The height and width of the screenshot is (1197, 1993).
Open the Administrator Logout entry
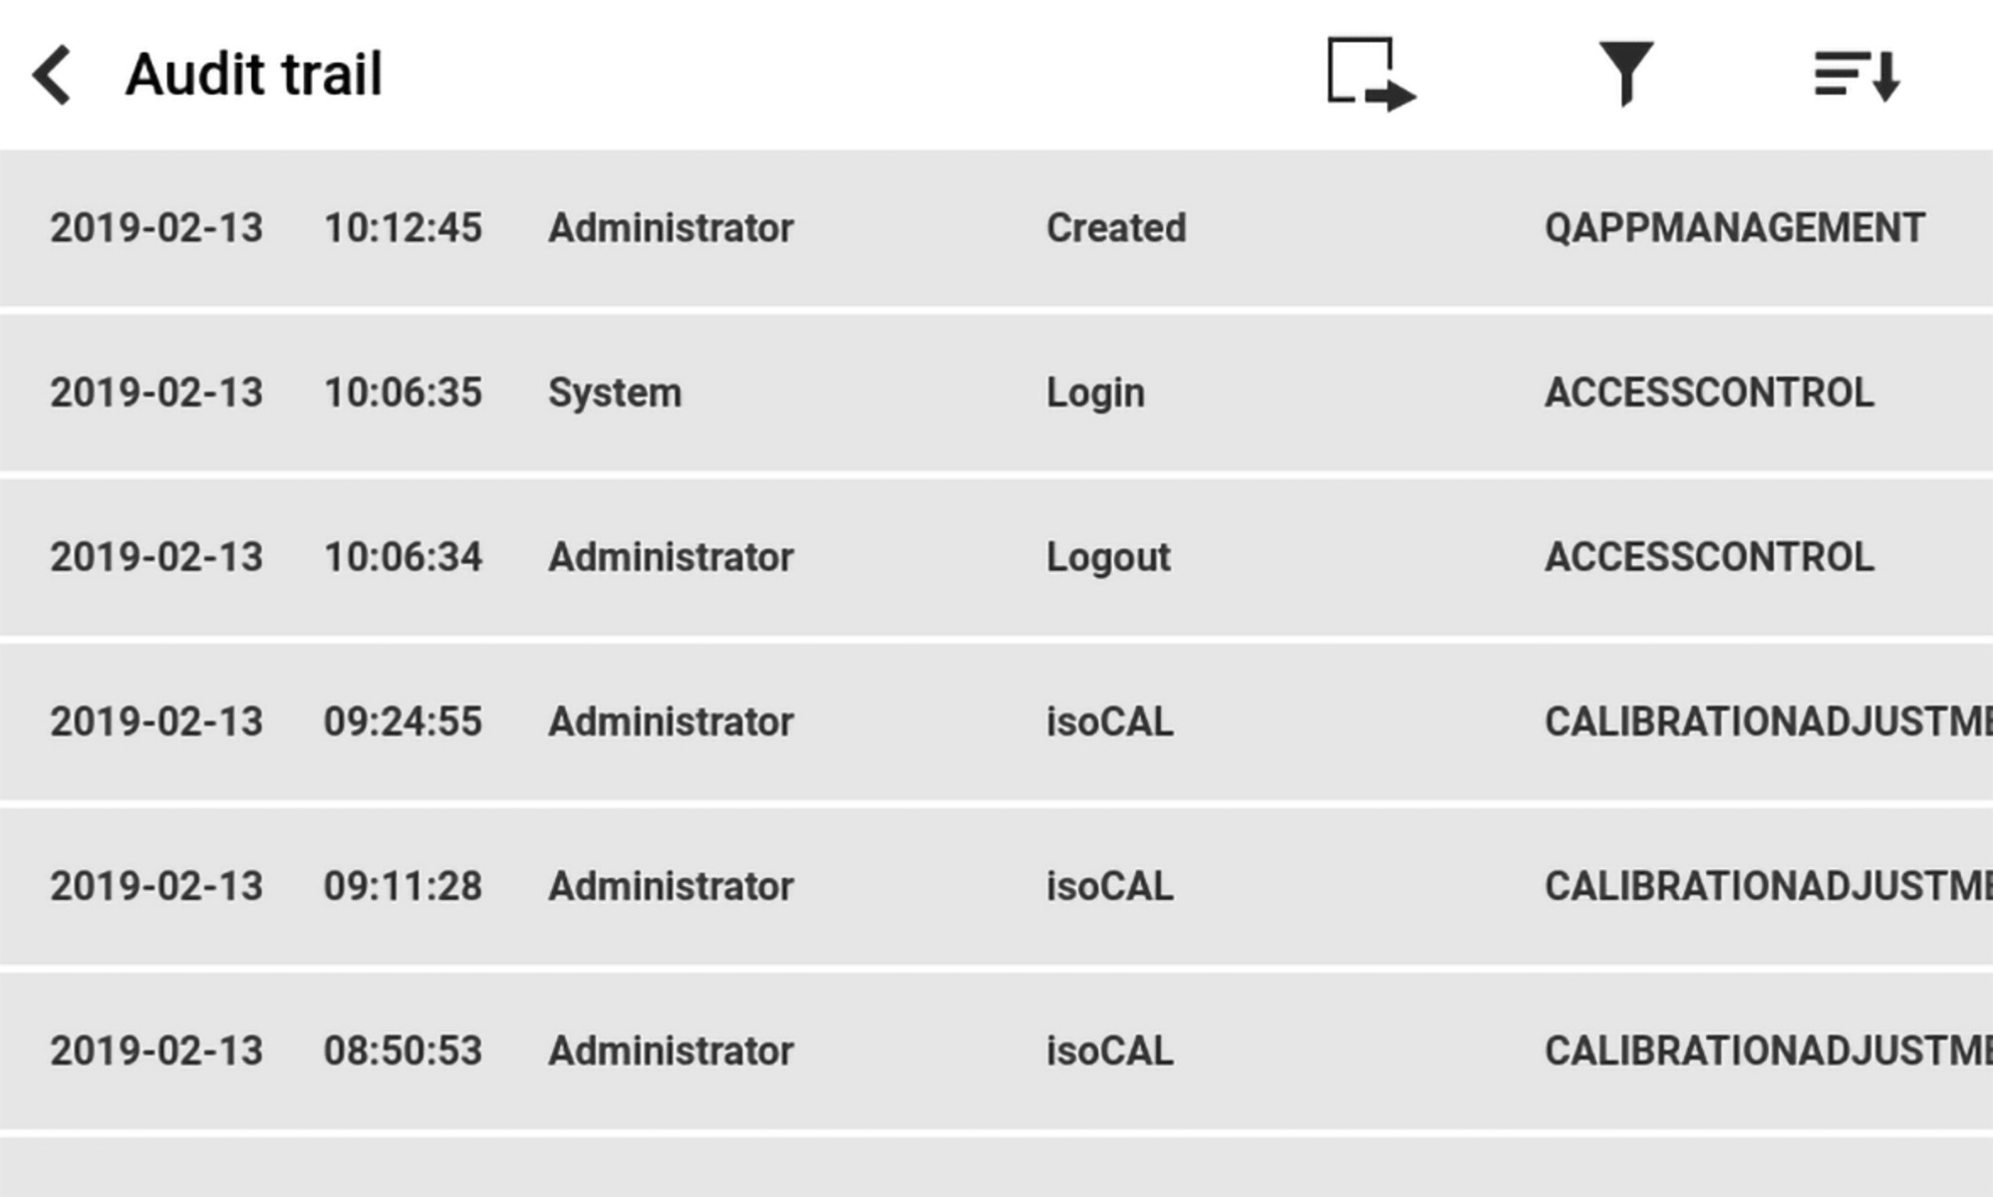pyautogui.click(x=996, y=557)
